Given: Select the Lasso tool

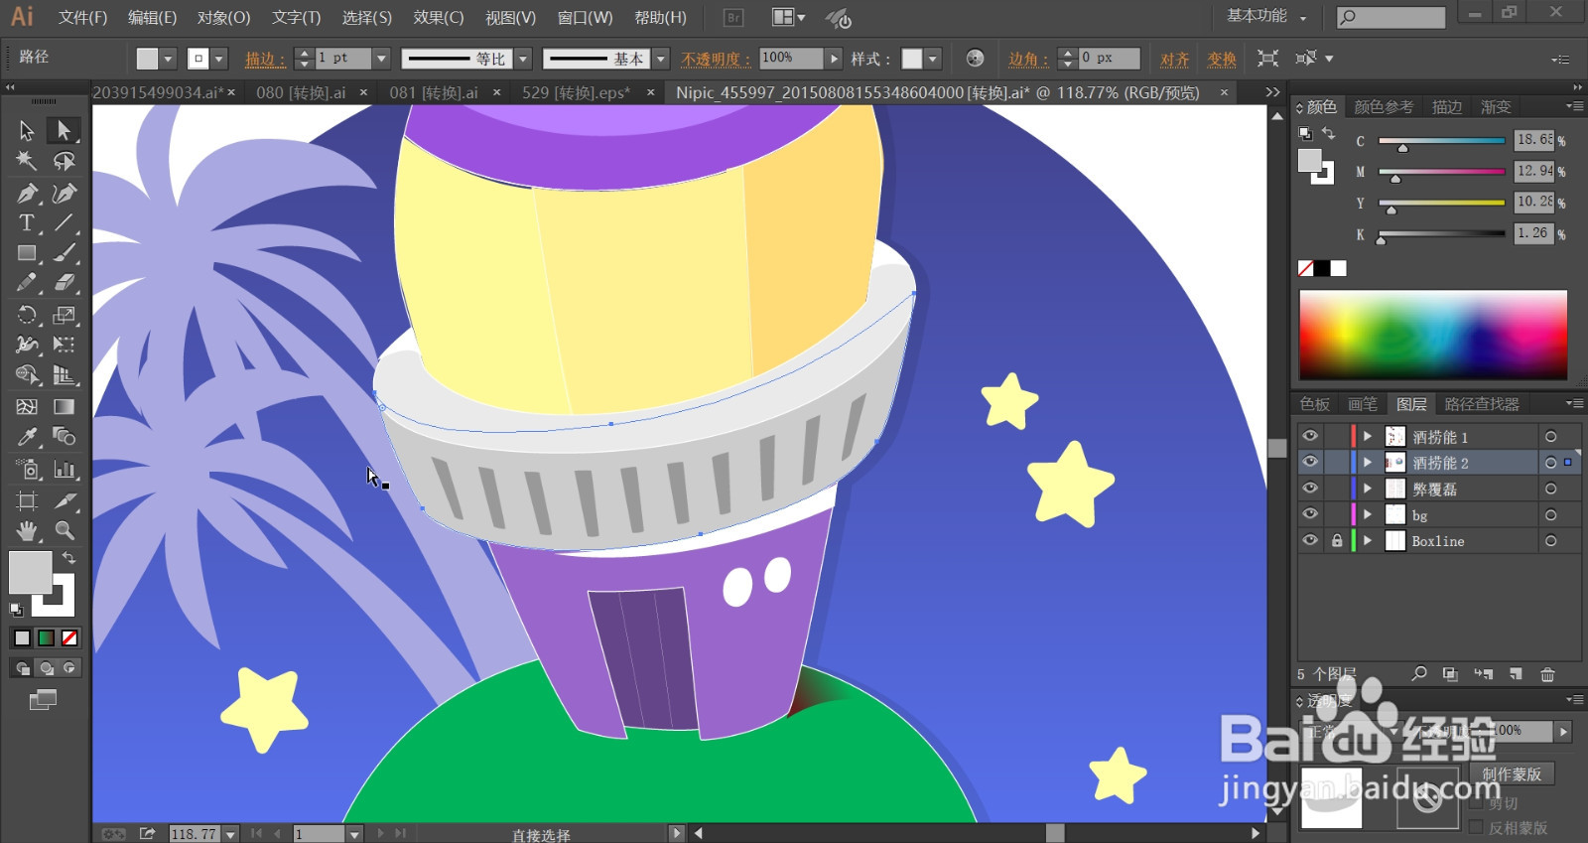Looking at the screenshot, I should (x=64, y=161).
